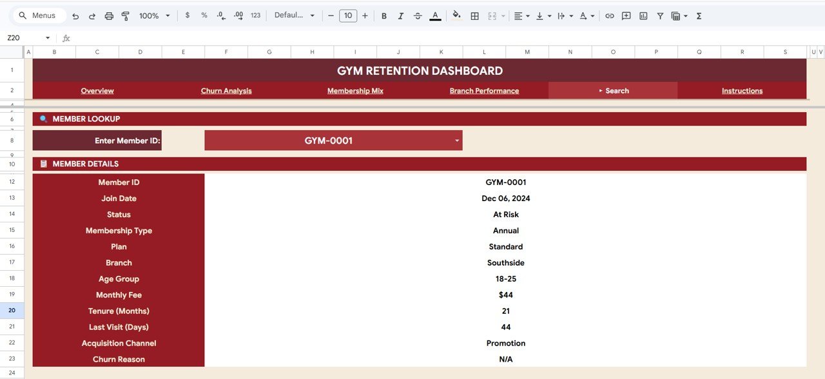Insert a link

(x=610, y=15)
